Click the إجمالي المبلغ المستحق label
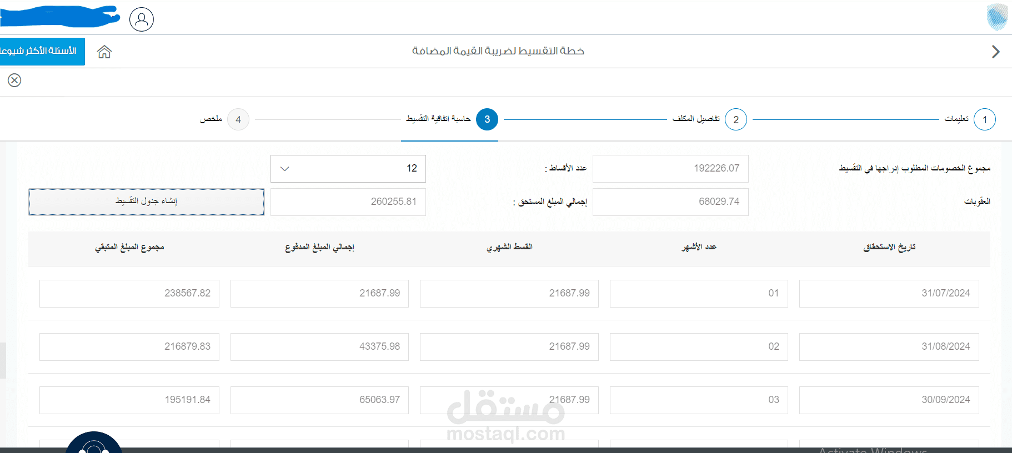 coord(550,202)
